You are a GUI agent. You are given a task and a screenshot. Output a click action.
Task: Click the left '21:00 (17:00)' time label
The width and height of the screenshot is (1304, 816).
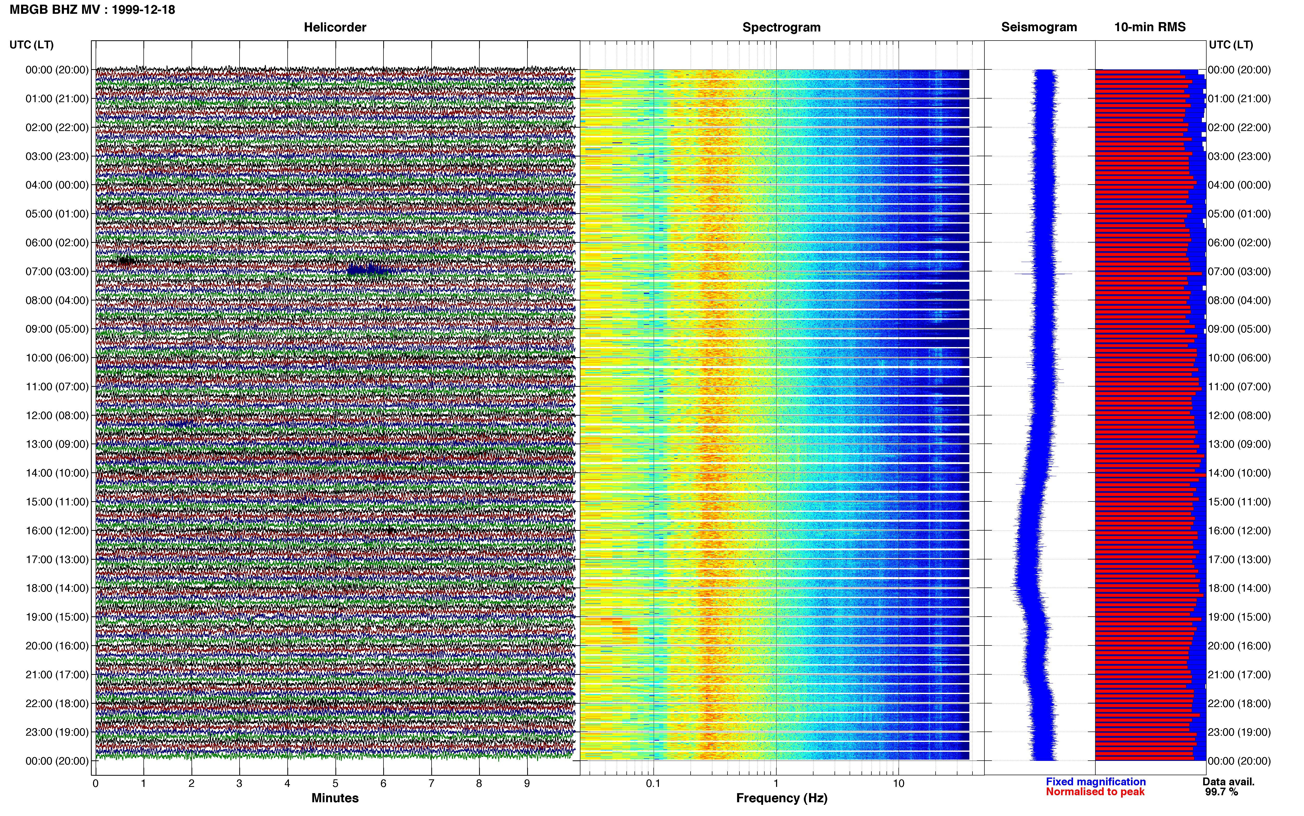tap(57, 675)
